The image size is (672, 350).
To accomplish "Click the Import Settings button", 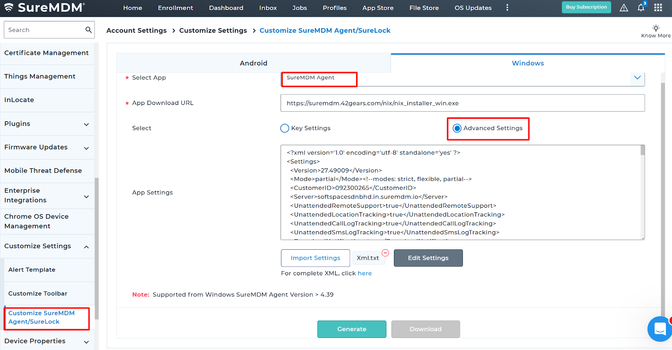I will coord(315,258).
